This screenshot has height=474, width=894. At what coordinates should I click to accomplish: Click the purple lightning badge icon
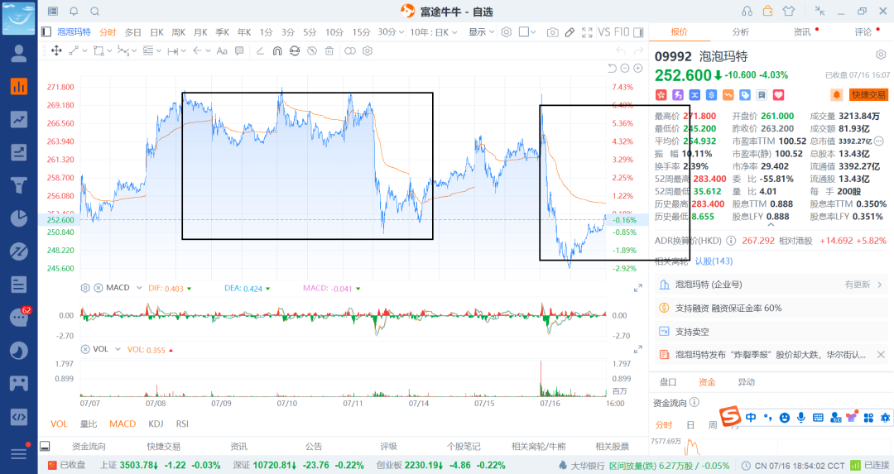(678, 94)
